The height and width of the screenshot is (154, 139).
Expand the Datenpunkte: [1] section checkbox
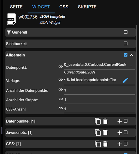pos(125,121)
